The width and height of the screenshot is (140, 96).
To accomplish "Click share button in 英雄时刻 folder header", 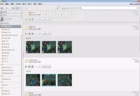I will 45,33.
